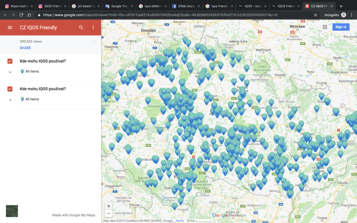
Task: Zoom in on the map
Action: pos(109,206)
